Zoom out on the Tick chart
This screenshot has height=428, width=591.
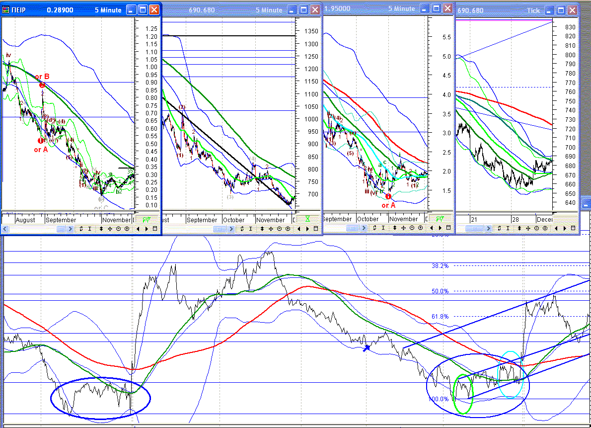point(537,228)
